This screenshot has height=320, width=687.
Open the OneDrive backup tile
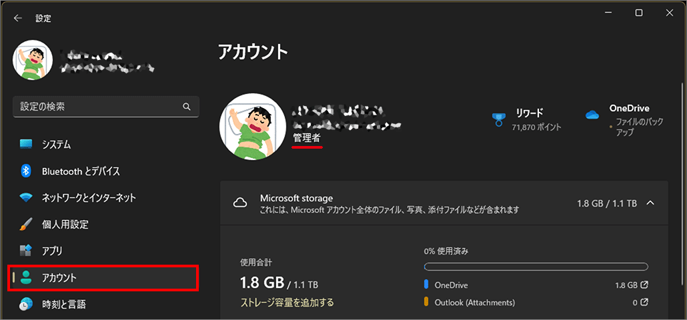point(617,119)
